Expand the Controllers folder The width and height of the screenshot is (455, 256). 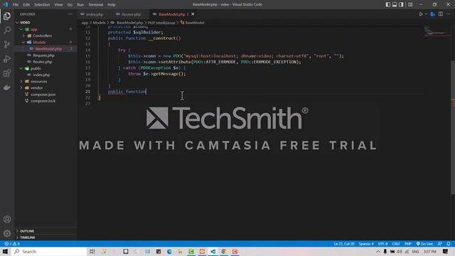pyautogui.click(x=45, y=36)
